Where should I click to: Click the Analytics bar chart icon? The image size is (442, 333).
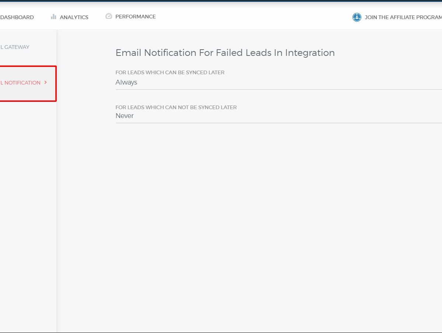(53, 17)
